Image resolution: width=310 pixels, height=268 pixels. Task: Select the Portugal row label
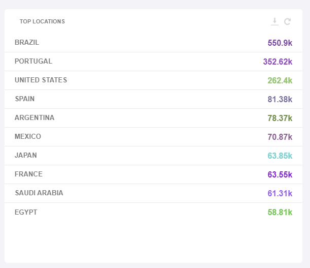(33, 62)
